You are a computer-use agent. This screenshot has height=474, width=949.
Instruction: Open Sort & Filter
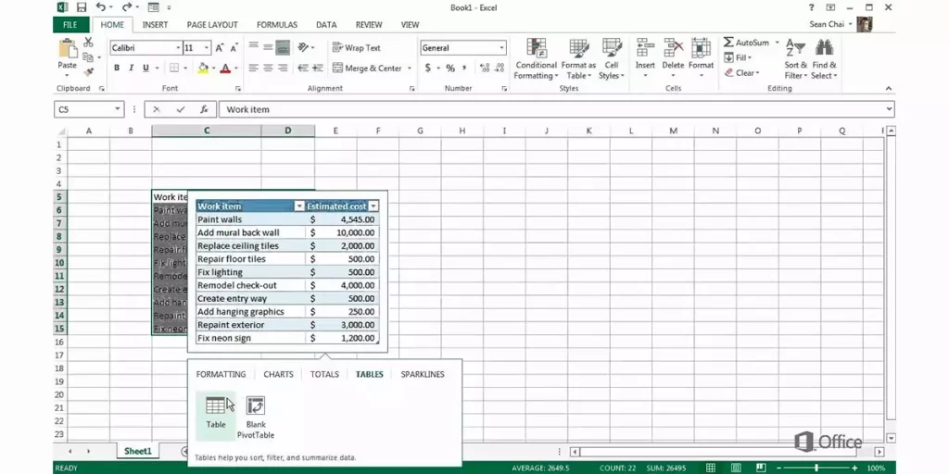pos(795,59)
